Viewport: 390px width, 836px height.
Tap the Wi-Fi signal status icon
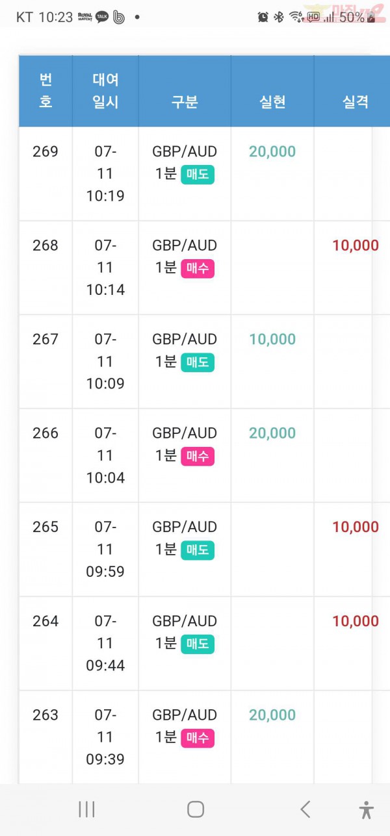point(296,18)
